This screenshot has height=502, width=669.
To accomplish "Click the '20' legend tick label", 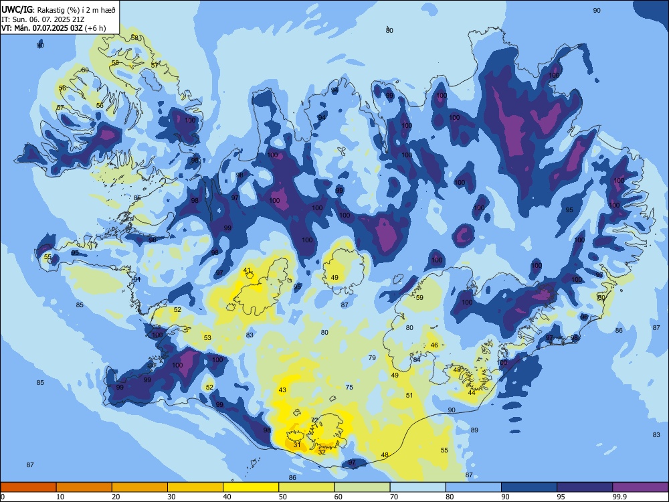I will (116, 497).
